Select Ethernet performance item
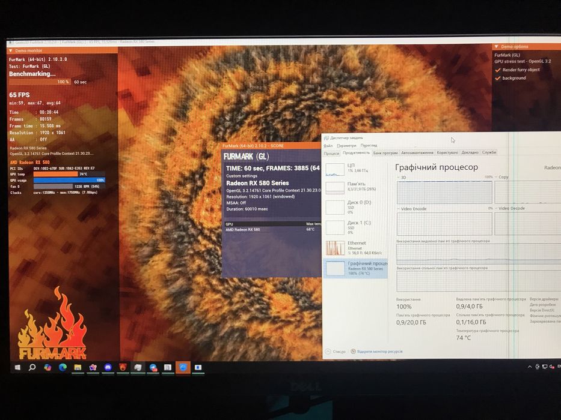The height and width of the screenshot is (420, 561). click(x=355, y=247)
